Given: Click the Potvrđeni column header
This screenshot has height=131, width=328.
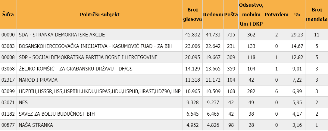Looking at the screenshot, I should pos(276,14).
